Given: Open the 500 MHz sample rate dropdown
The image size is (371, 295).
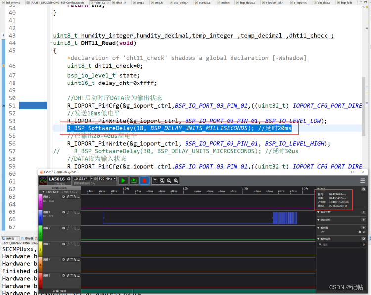Looking at the screenshot, I should click(115, 179).
